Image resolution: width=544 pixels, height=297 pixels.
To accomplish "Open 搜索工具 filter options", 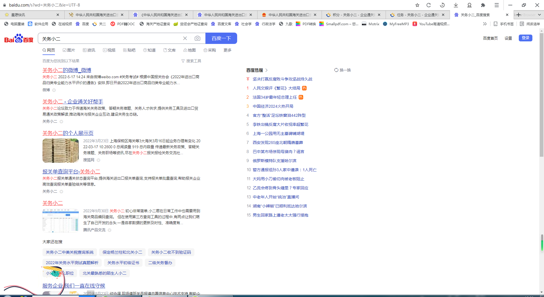I will (x=191, y=61).
